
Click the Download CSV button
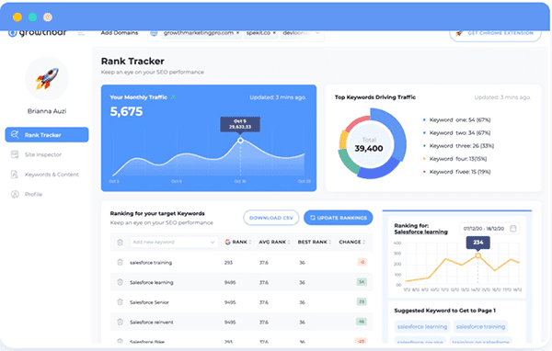(271, 218)
